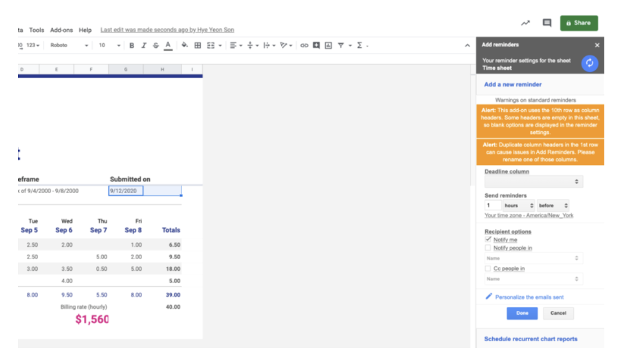The image size is (619, 357).
Task: Edit Send reminders number field
Action: click(493, 206)
